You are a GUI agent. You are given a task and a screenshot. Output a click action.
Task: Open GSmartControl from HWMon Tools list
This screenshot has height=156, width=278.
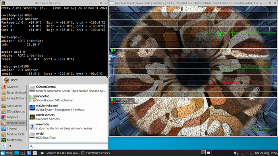[68, 89]
